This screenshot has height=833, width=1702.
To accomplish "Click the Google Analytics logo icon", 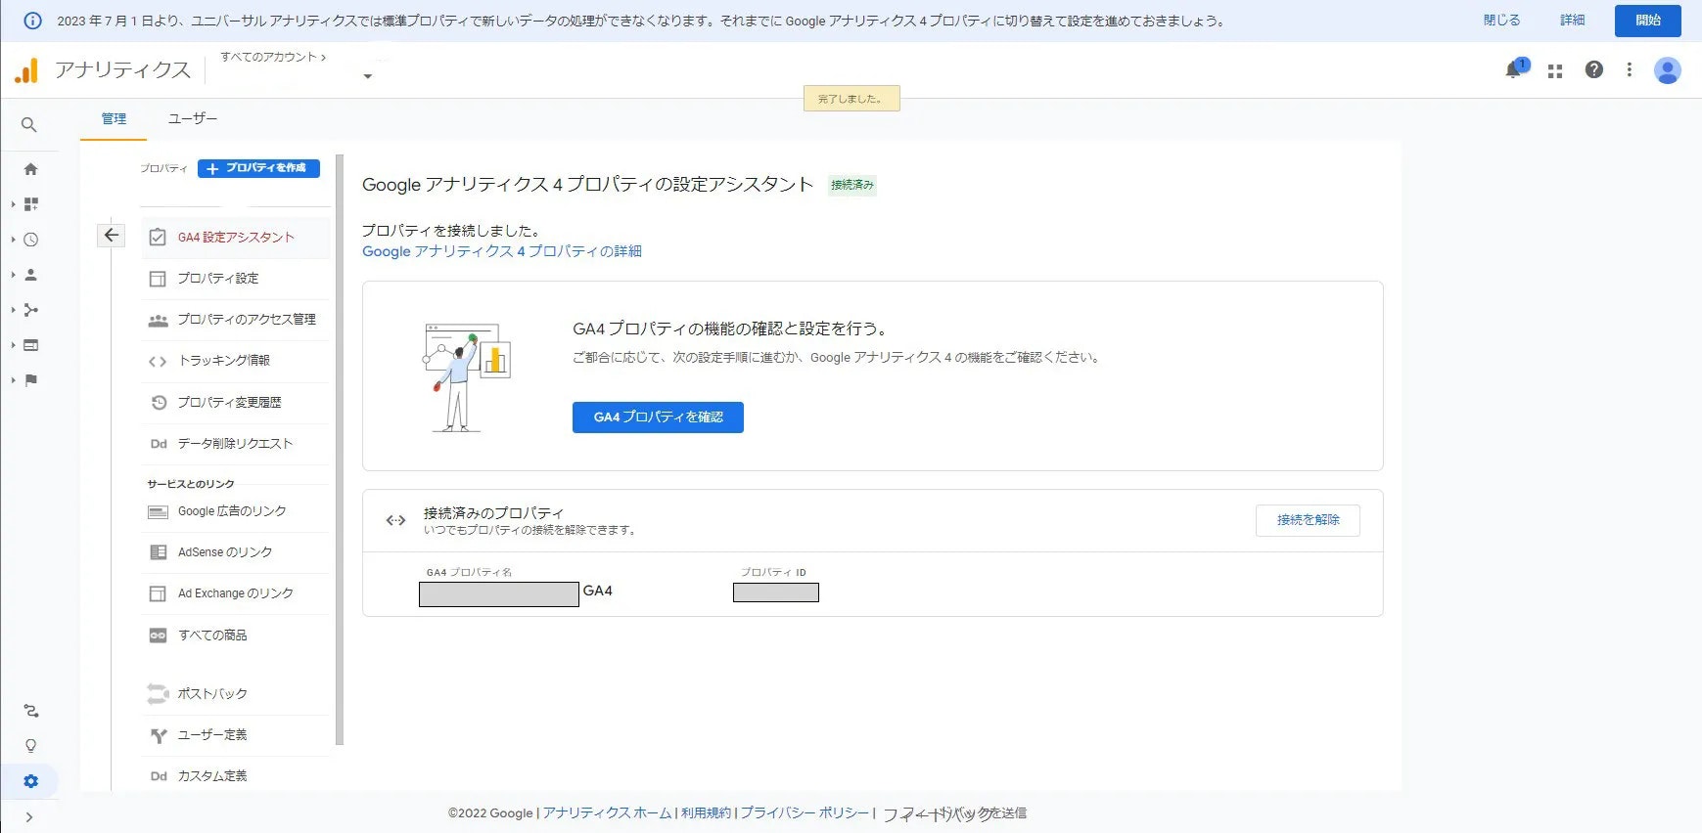I will tap(26, 70).
